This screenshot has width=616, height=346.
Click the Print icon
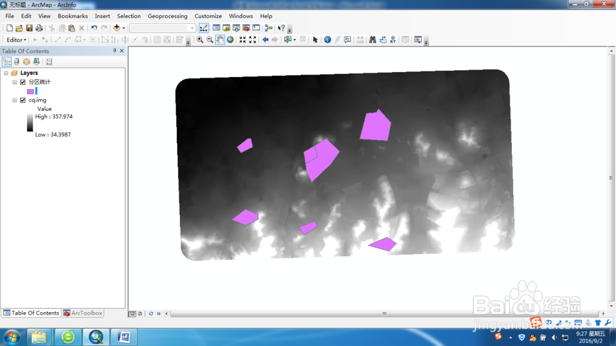click(x=39, y=28)
